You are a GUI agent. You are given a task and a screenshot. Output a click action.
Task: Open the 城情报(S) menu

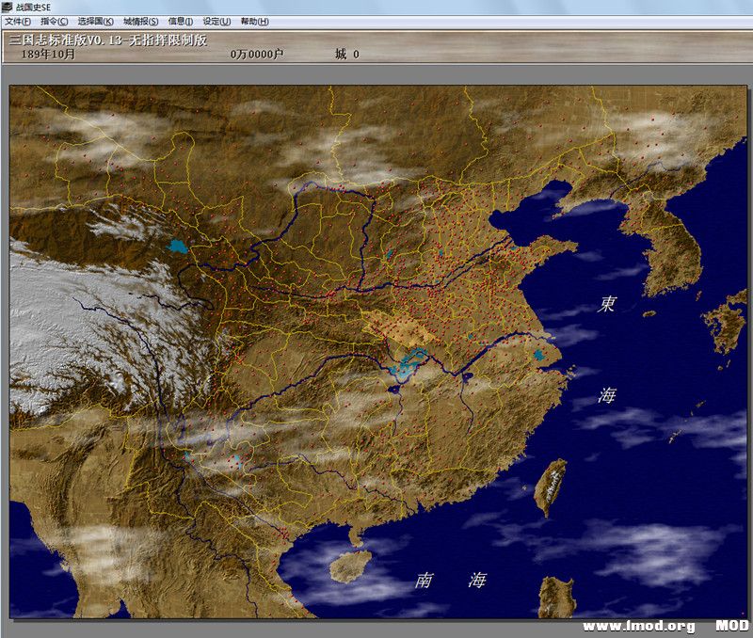pyautogui.click(x=140, y=22)
